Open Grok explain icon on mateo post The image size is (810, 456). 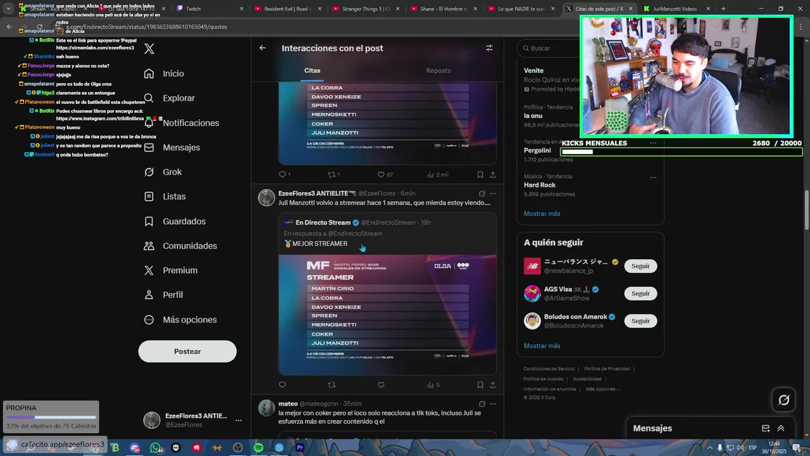tap(482, 404)
